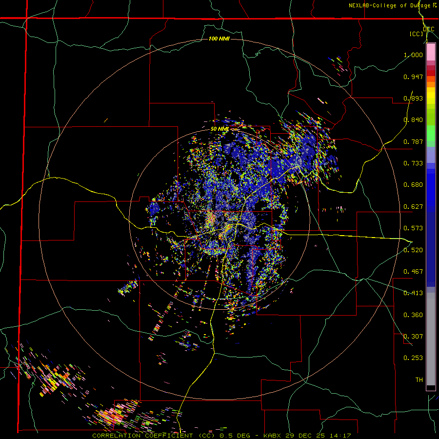Screen dimensions: 439x439
Task: Click the TH threshold label
Action: (x=419, y=380)
